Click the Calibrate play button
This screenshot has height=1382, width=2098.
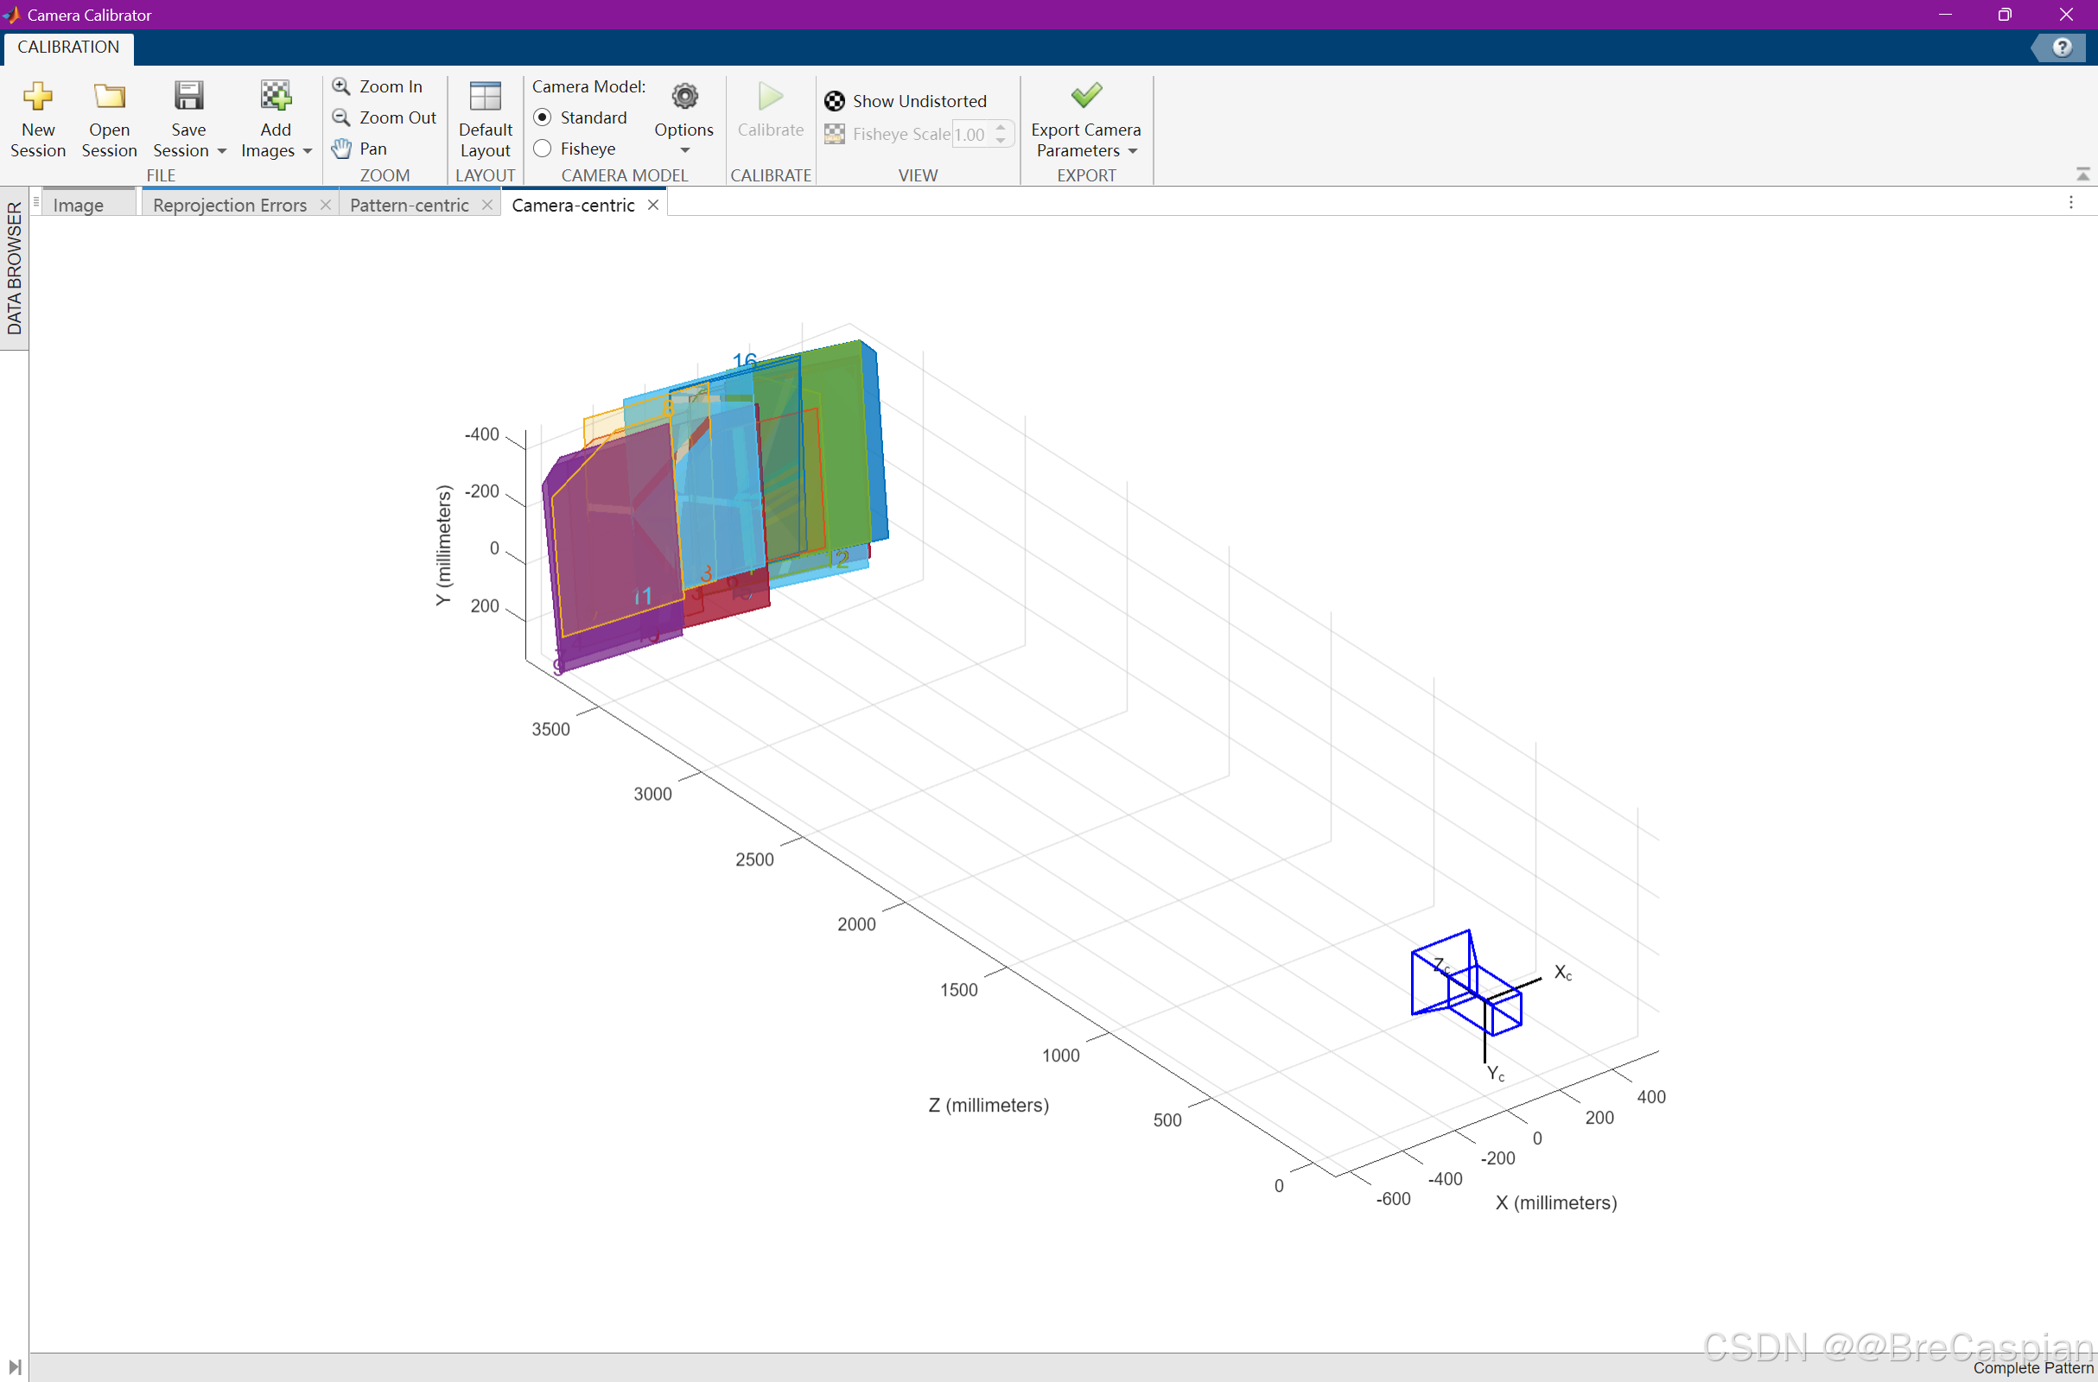pos(771,96)
